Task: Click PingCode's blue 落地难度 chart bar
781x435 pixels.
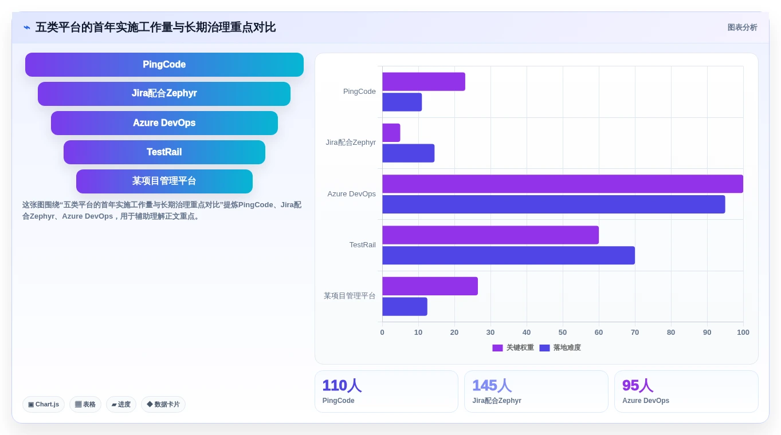Action: [x=402, y=102]
